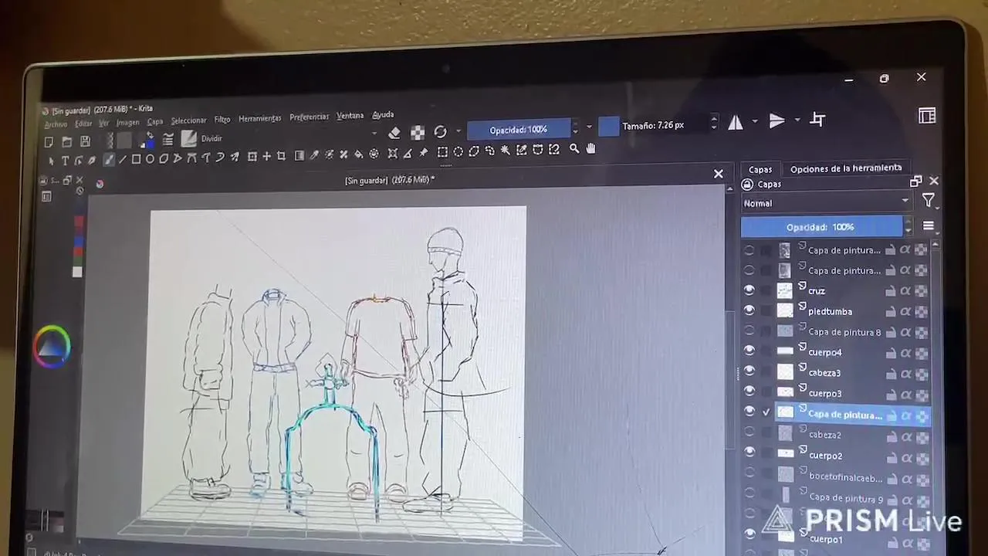The height and width of the screenshot is (556, 988).
Task: Adjust layer opacity stepper arrows
Action: [x=908, y=226]
